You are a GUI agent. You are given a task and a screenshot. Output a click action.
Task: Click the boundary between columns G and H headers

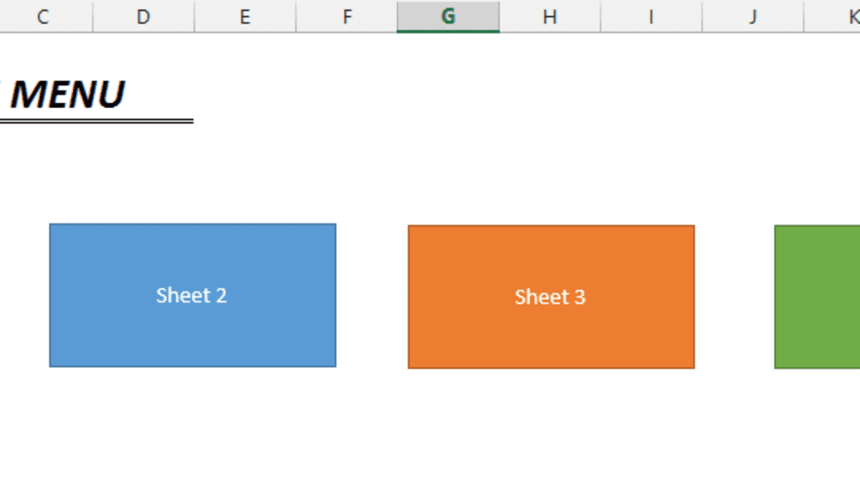point(499,16)
